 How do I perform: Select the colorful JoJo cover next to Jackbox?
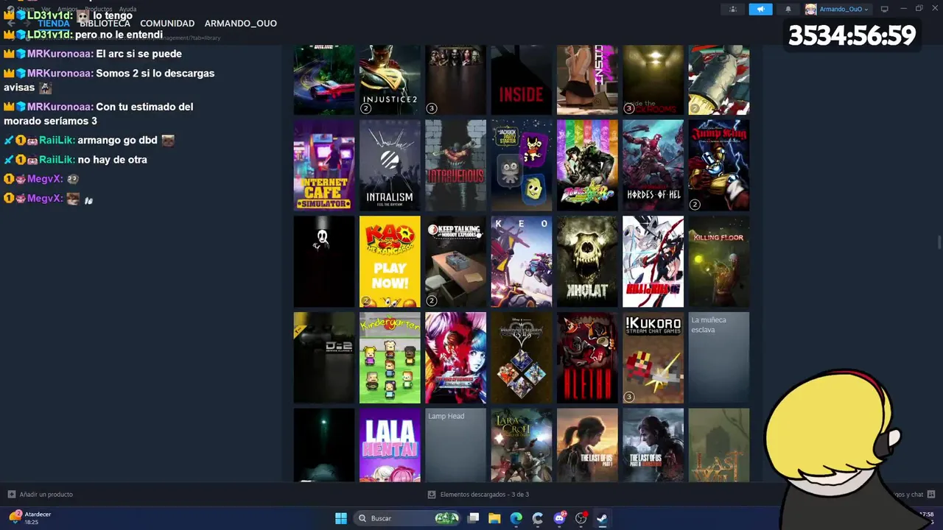(x=587, y=166)
